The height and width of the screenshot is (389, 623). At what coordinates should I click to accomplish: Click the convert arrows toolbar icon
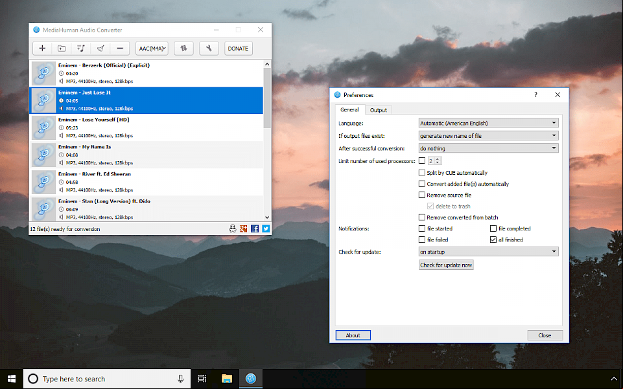click(x=183, y=49)
